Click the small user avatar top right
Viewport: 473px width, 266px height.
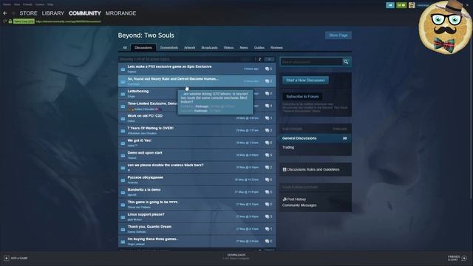point(412,5)
